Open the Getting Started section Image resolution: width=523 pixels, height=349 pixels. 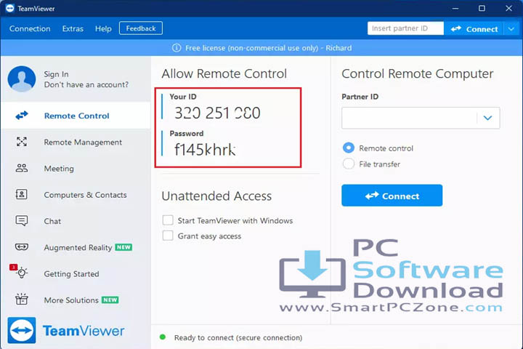76,273
